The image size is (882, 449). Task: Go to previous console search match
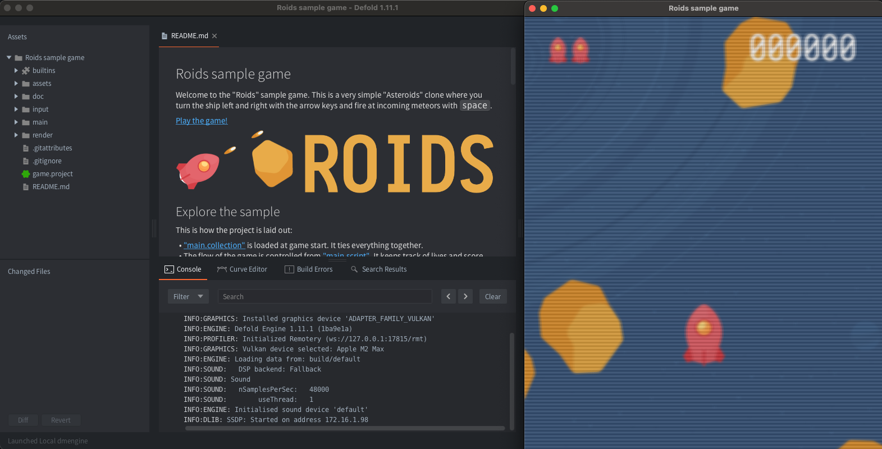tap(448, 296)
